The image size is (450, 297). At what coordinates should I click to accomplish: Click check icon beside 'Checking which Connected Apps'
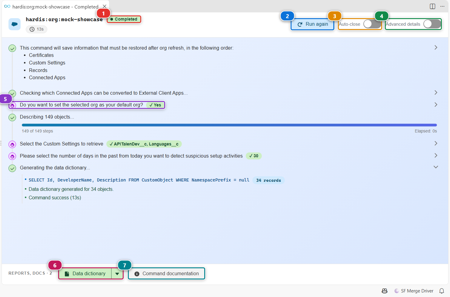[x=12, y=93]
